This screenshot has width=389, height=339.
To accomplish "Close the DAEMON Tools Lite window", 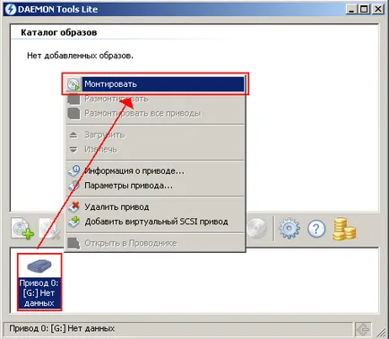I will coord(378,10).
